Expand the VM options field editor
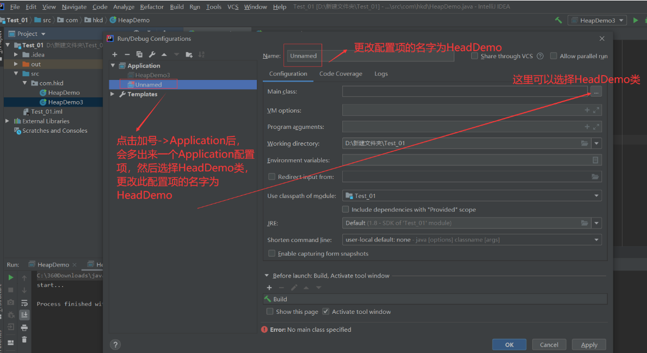 click(596, 110)
